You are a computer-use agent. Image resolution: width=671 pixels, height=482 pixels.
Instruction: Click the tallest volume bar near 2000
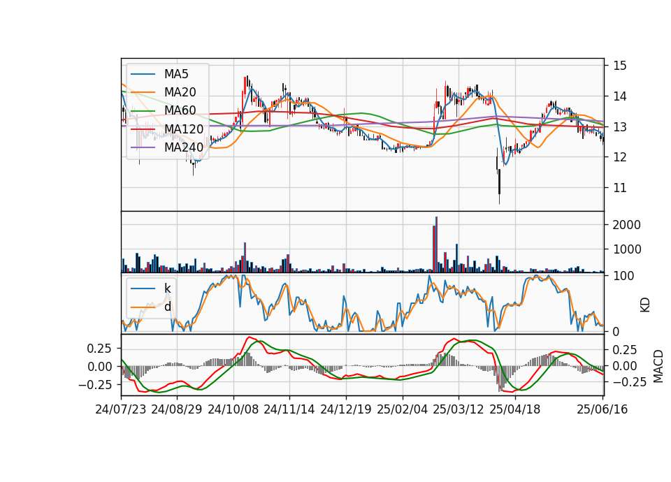[436, 244]
